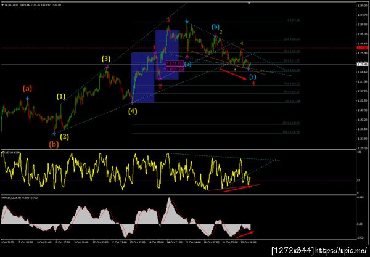The height and width of the screenshot is (257, 370).
Task: Click the 13 Oct 12:00 time axis label
Action: [x=138, y=242]
